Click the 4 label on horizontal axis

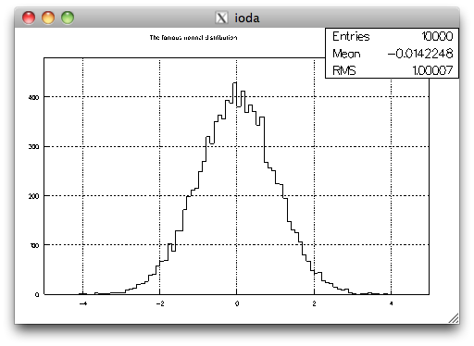[x=391, y=303]
